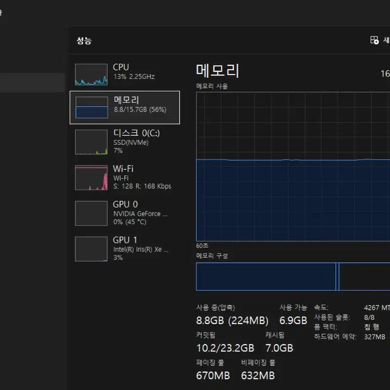Select the CPU performance item
The width and height of the screenshot is (390, 390).
pos(125,75)
